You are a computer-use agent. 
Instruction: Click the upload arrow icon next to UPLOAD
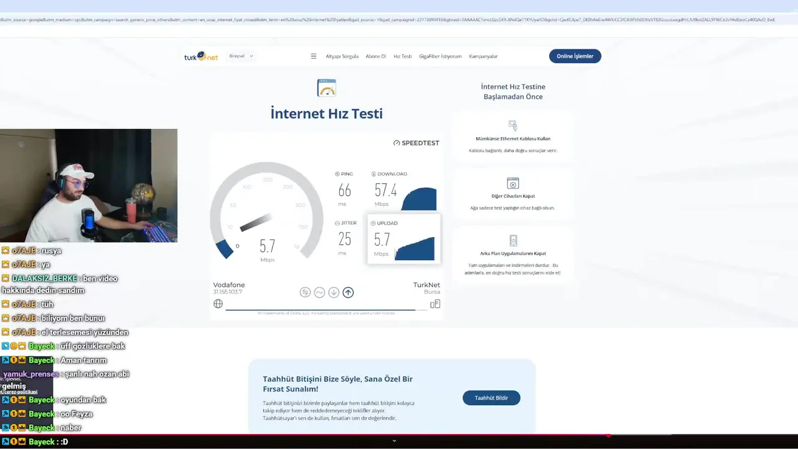coord(373,223)
